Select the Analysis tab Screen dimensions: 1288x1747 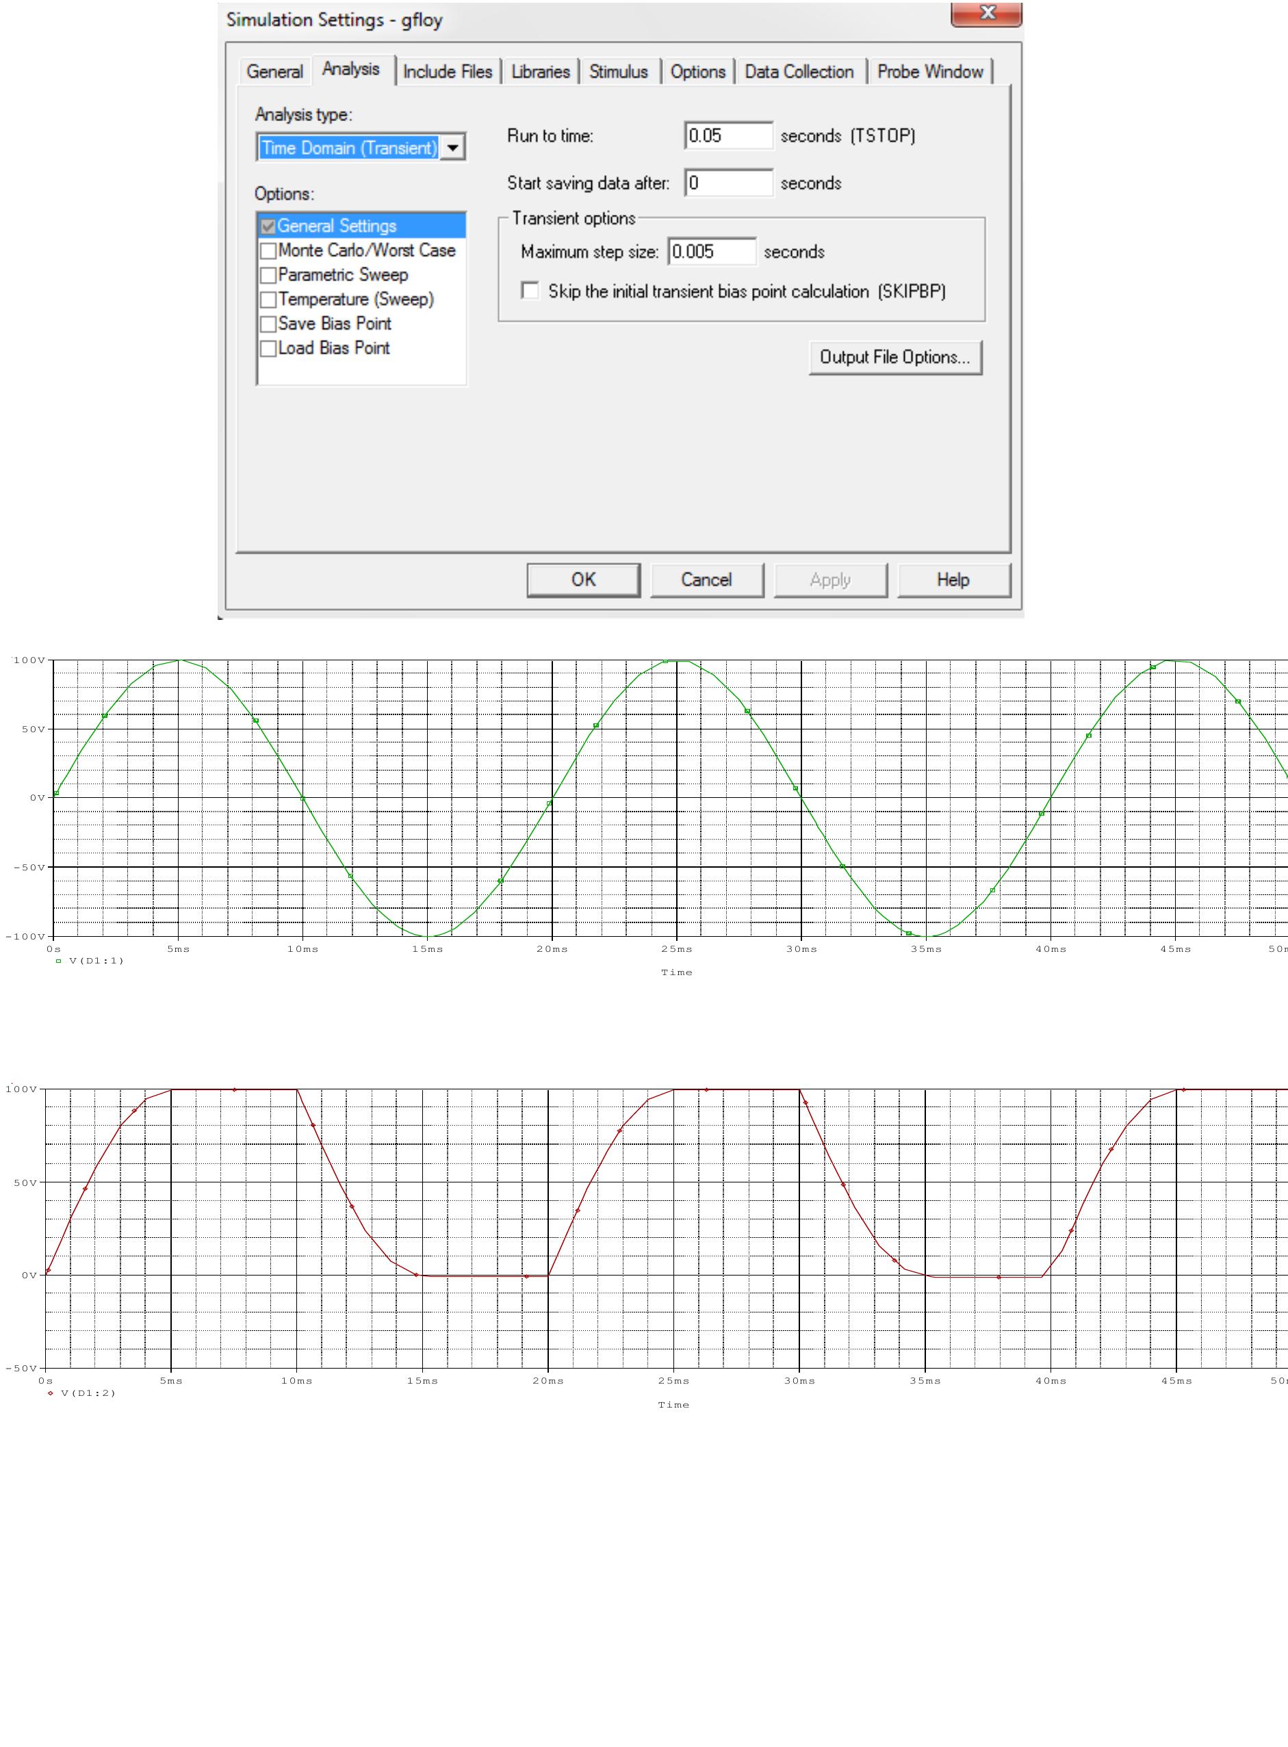click(x=352, y=69)
